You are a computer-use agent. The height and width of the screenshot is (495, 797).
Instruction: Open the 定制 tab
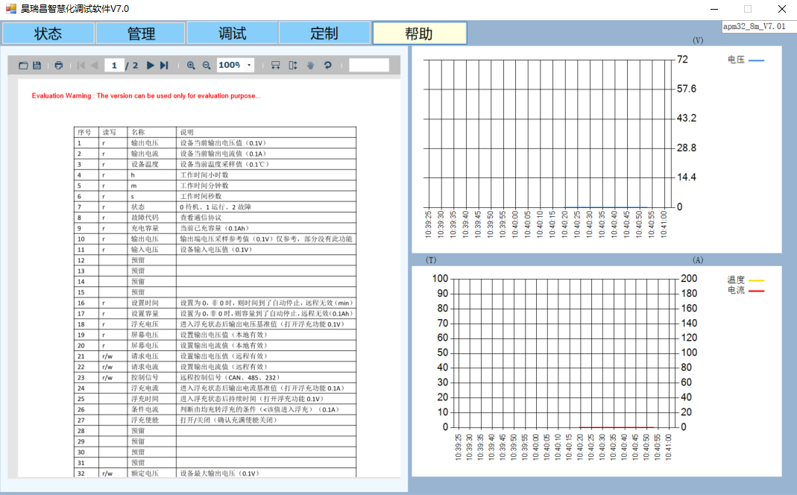coord(324,34)
